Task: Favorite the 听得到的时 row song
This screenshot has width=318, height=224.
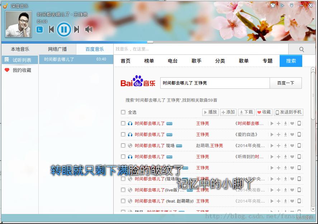Action: 292,157
